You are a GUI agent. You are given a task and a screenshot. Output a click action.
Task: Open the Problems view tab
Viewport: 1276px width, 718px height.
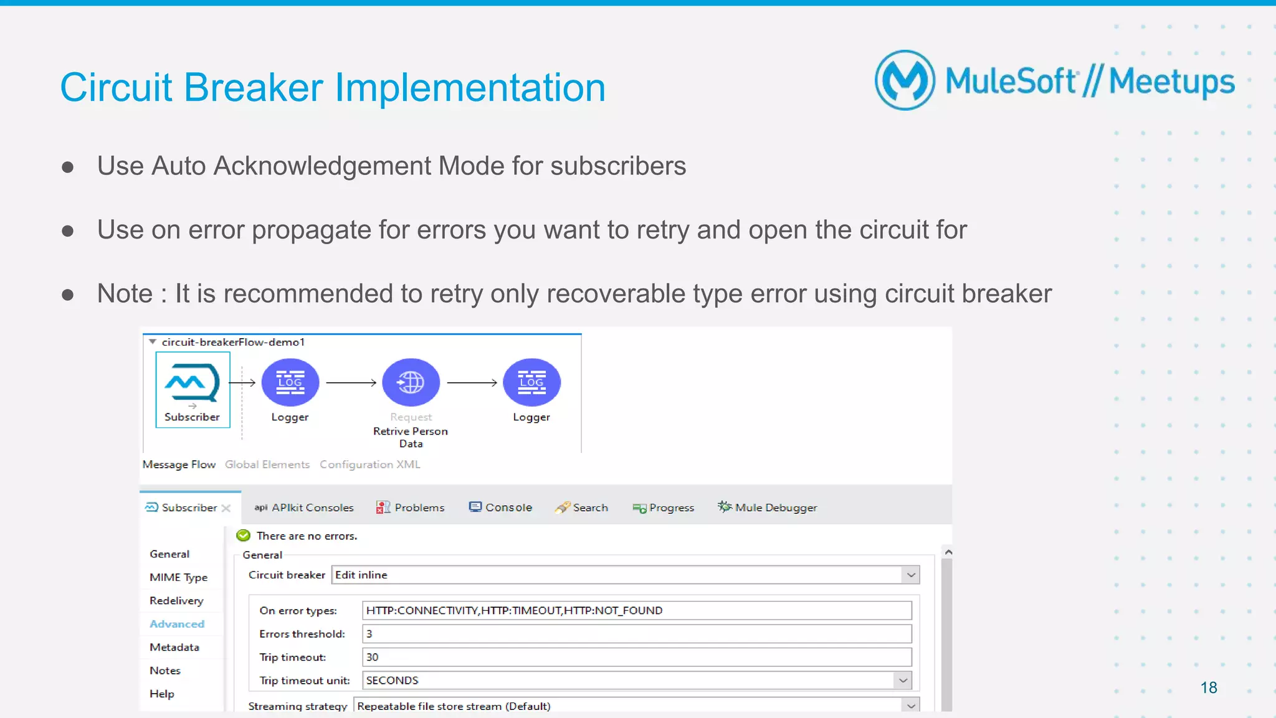[410, 508]
